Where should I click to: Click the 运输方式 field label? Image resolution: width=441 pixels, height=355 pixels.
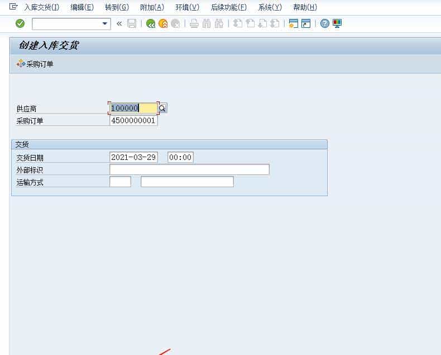tap(30, 183)
